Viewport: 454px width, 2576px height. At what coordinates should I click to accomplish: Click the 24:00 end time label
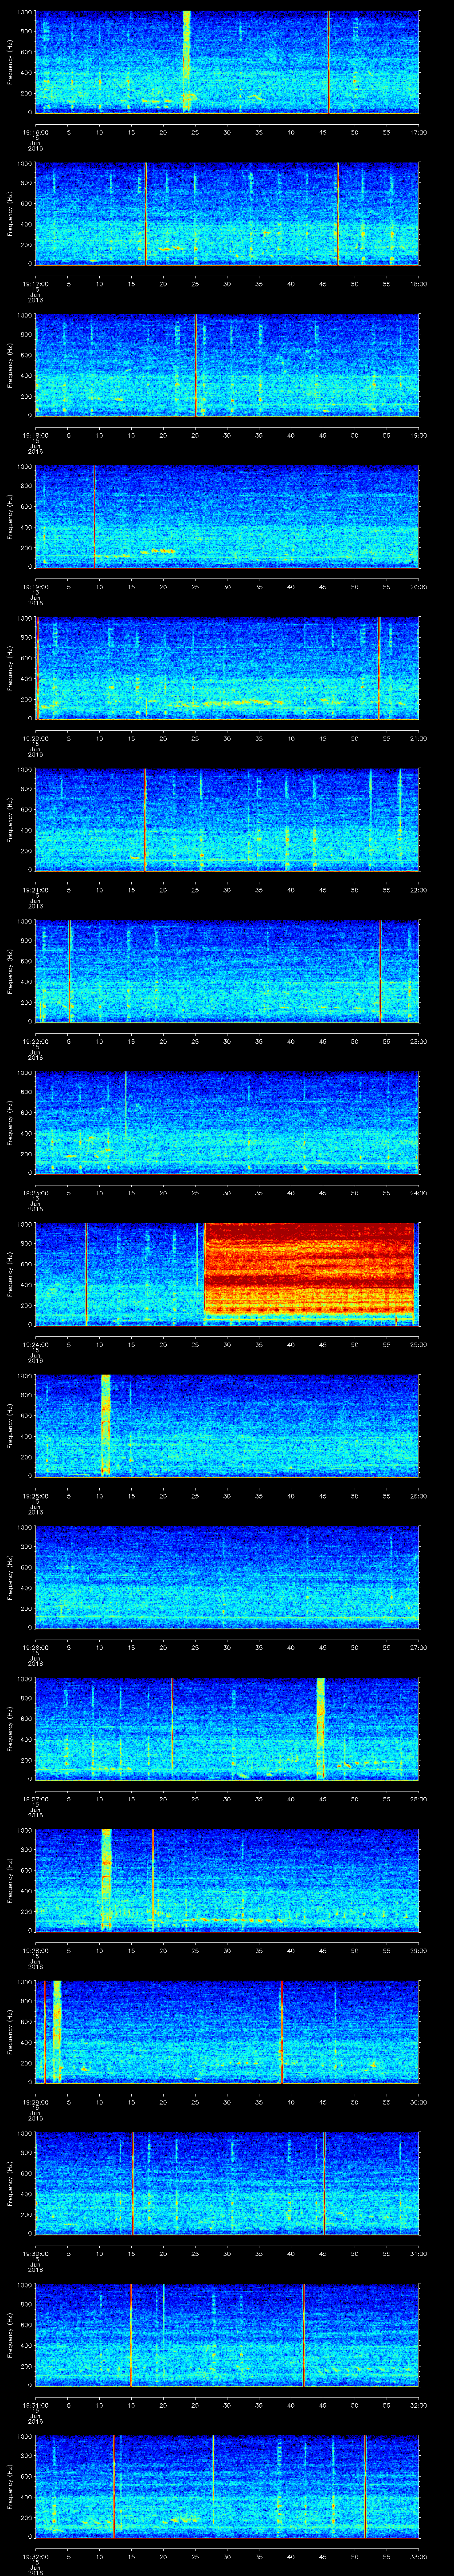418,1192
